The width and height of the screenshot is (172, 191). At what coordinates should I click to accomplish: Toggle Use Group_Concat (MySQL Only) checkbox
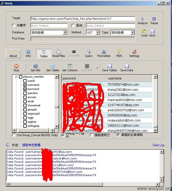click(x=14, y=135)
